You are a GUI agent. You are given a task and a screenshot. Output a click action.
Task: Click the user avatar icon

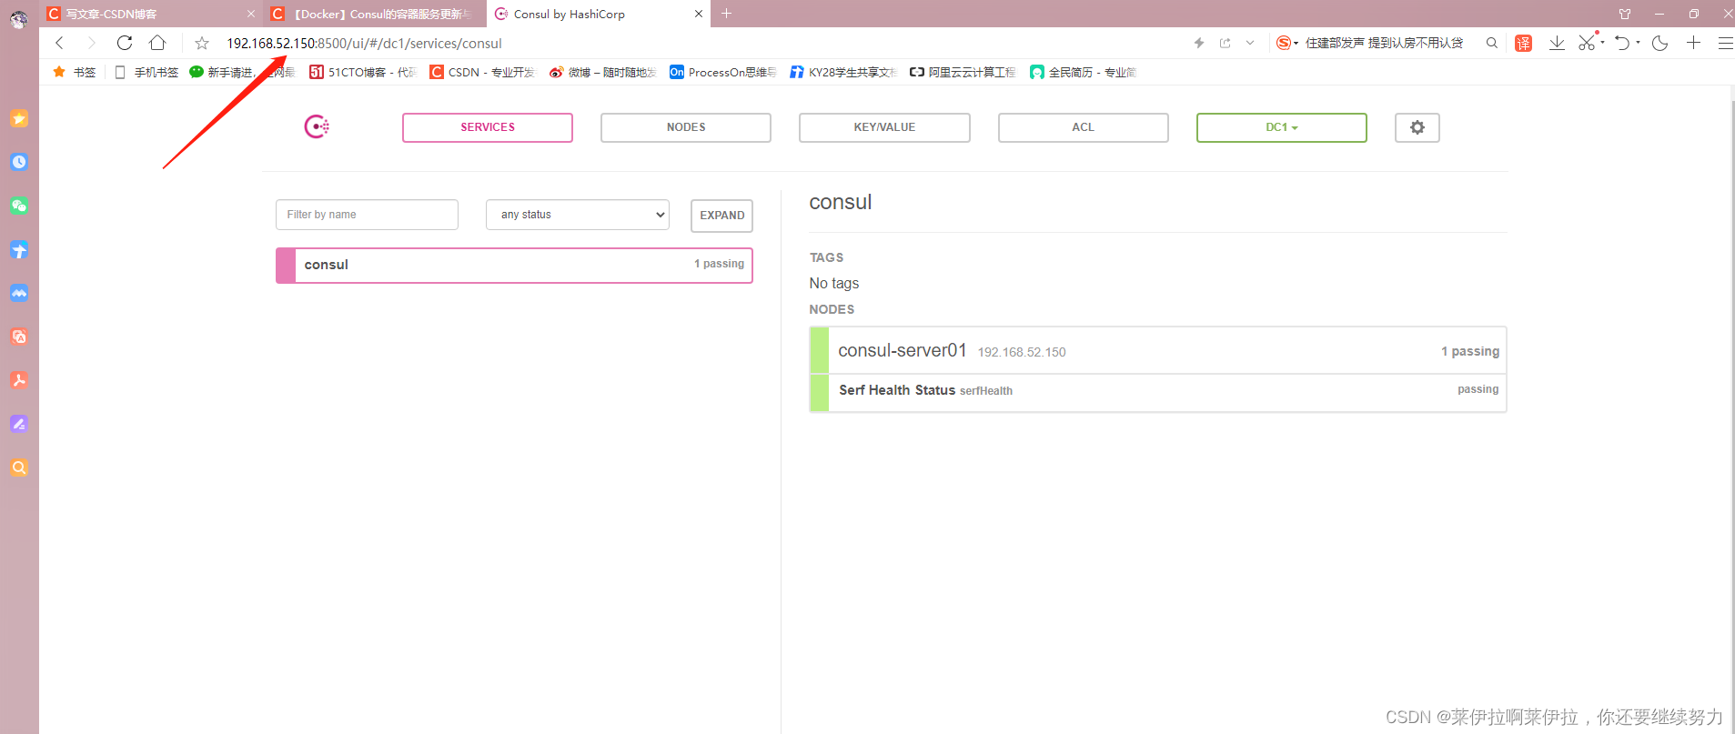coord(19,19)
